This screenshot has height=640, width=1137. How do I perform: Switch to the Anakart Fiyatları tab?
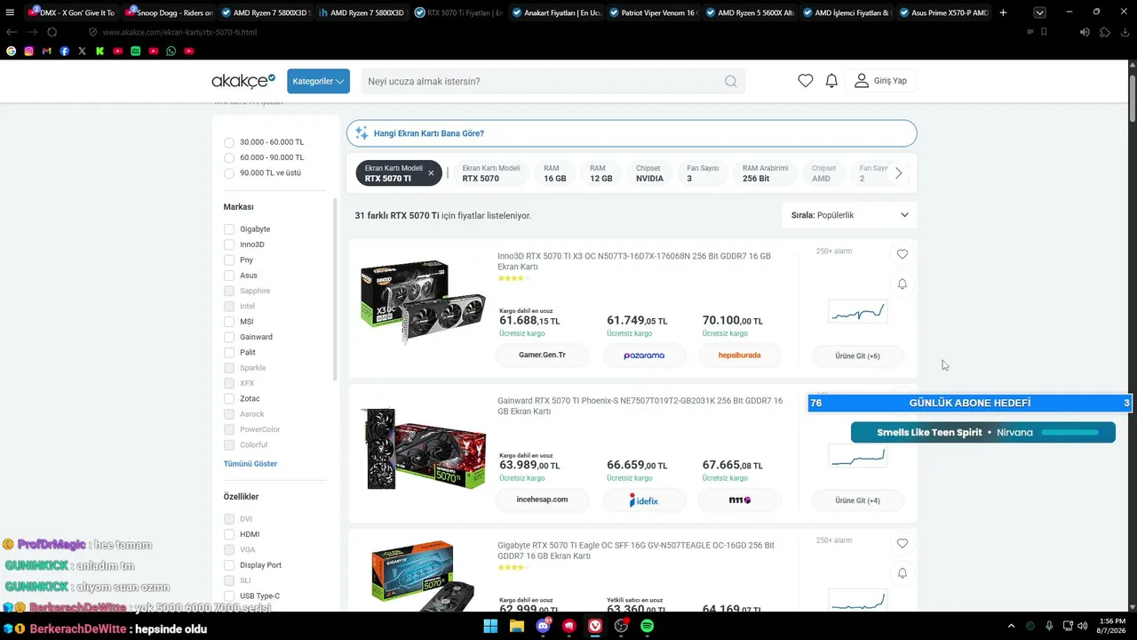(x=556, y=12)
